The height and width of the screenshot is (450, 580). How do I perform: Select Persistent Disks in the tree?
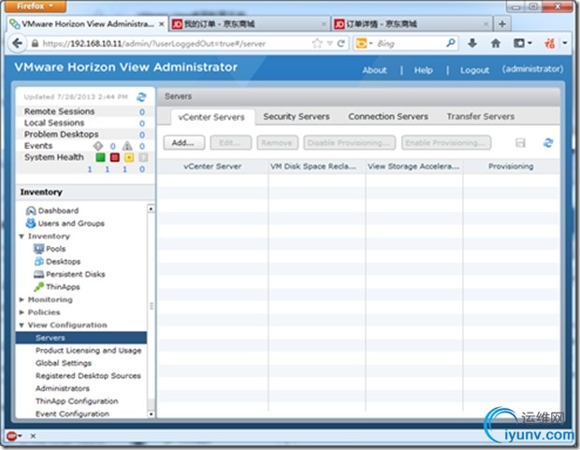click(69, 274)
